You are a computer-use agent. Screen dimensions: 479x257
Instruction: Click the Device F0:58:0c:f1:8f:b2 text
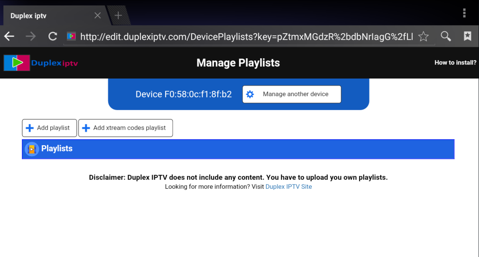pos(184,94)
